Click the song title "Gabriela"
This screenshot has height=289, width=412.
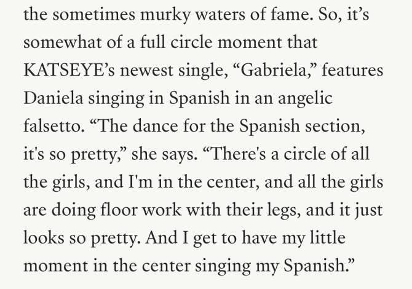point(271,71)
